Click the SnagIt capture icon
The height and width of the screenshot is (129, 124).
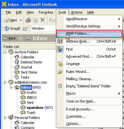(x=7, y=28)
